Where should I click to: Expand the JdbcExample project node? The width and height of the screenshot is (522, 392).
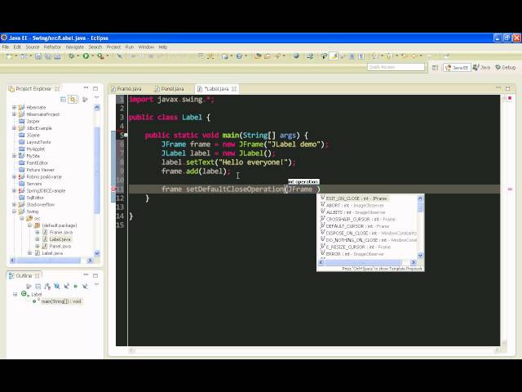(x=14, y=128)
